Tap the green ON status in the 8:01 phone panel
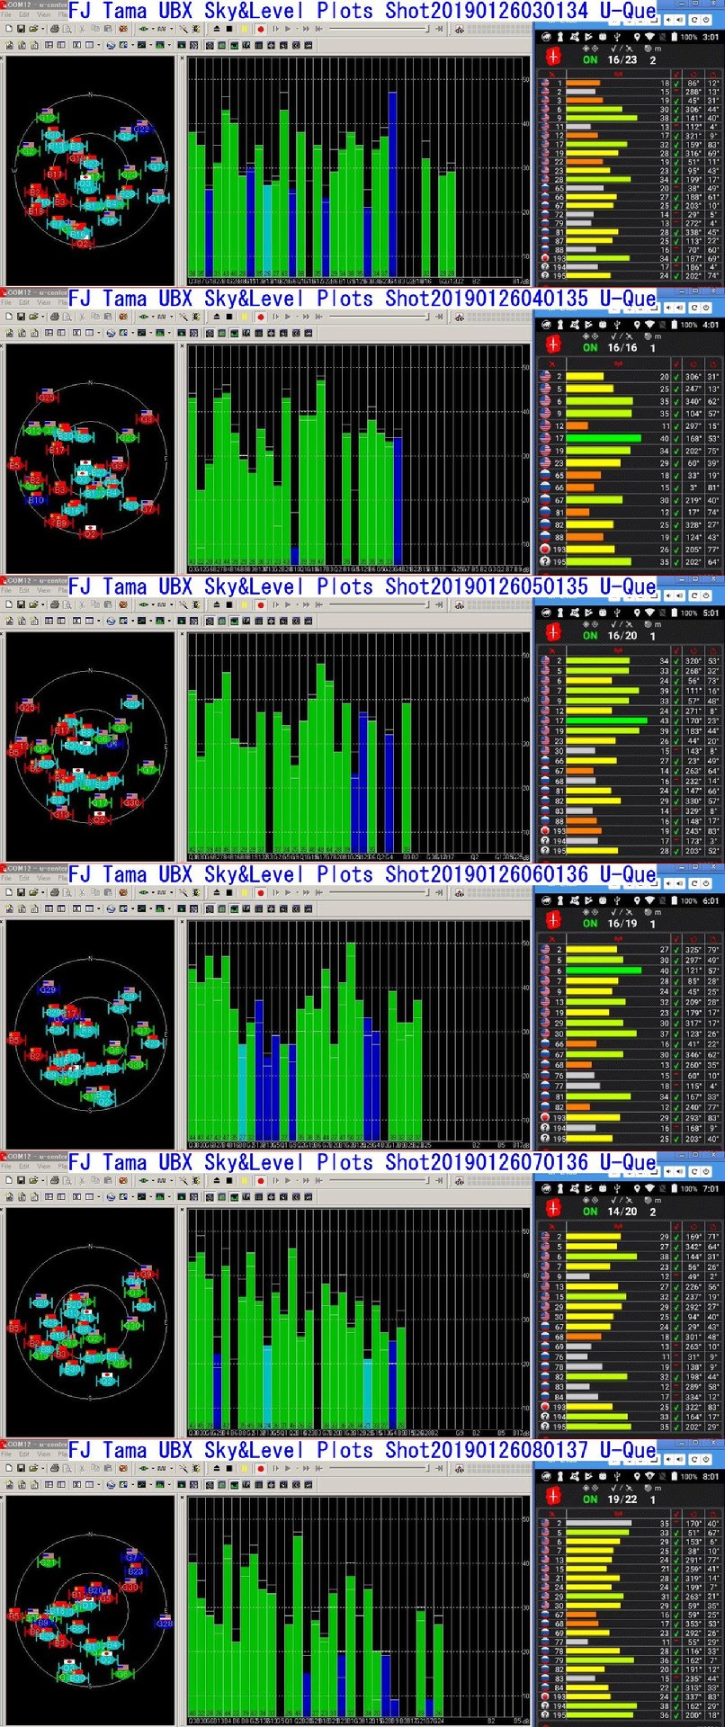 (590, 1499)
